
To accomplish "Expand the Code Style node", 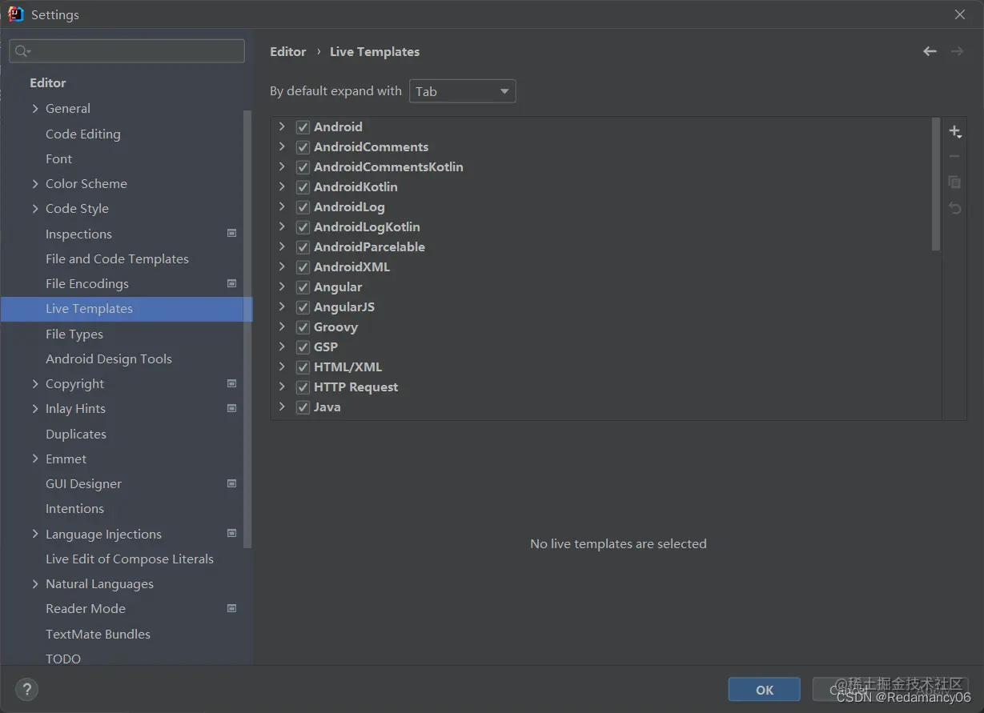I will click(x=35, y=208).
